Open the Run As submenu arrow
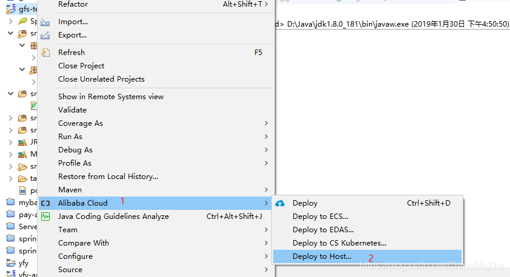Viewport: 510px width, 277px height. (266, 137)
